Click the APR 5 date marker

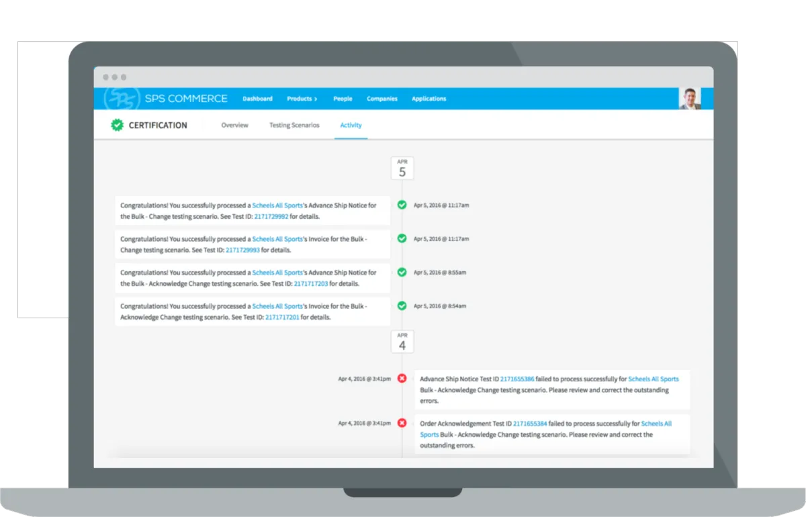[x=402, y=169]
